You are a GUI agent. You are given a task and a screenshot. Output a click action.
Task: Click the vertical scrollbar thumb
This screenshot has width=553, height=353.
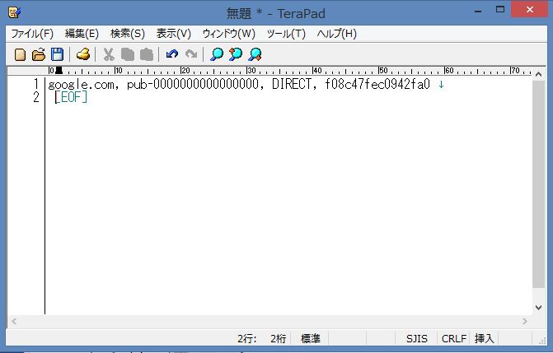pos(538,184)
